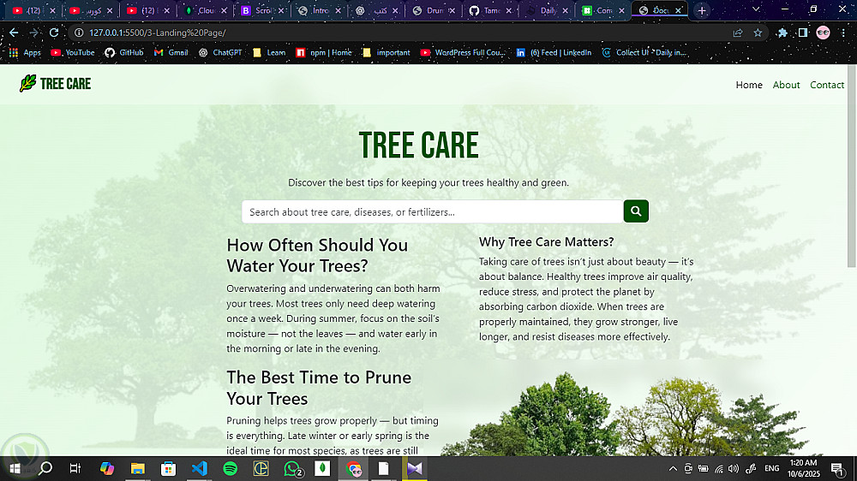Open Windows Task View
Viewport: 857px width, 481px height.
75,468
